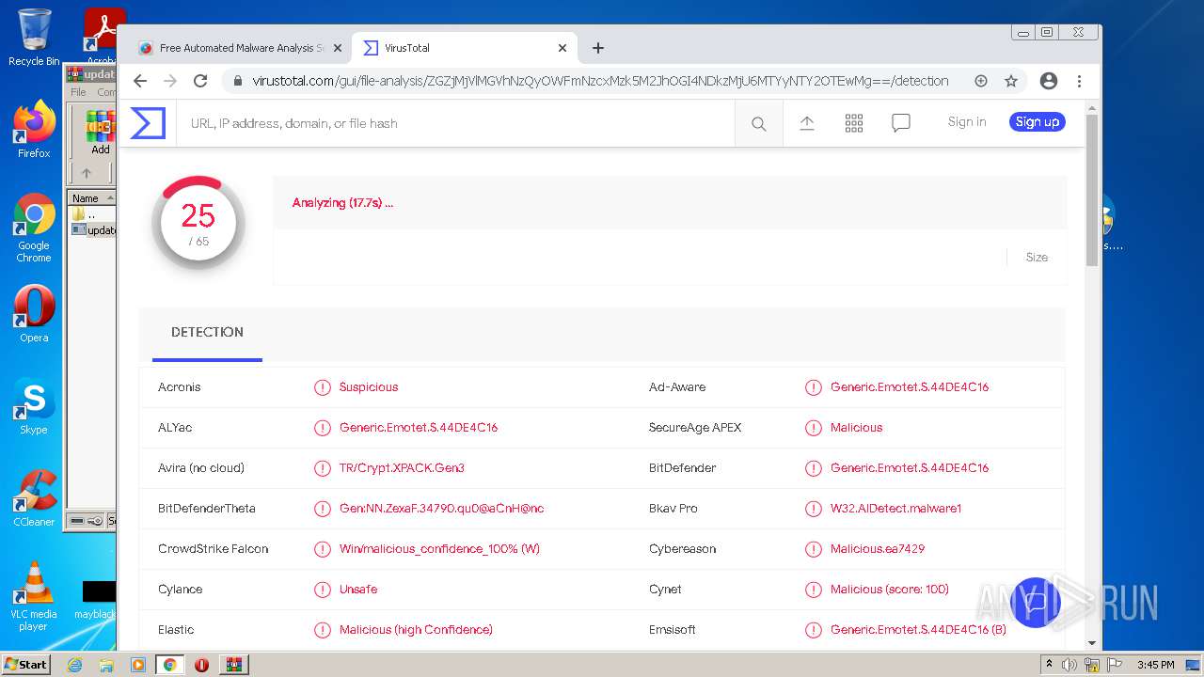The height and width of the screenshot is (677, 1204).
Task: Open Skype desktop shortcut
Action: 34,406
